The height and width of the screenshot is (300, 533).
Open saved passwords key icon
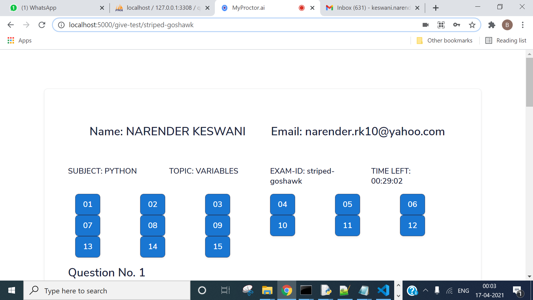[x=457, y=25]
